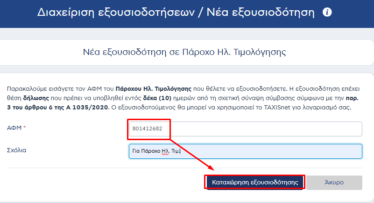Cancel using the Άκυρο button
Viewport: 374px width, 203px height.
[x=334, y=183]
